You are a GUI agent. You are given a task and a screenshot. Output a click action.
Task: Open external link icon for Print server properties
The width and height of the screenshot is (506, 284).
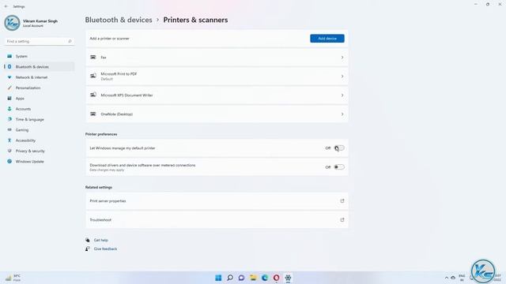coord(342,201)
